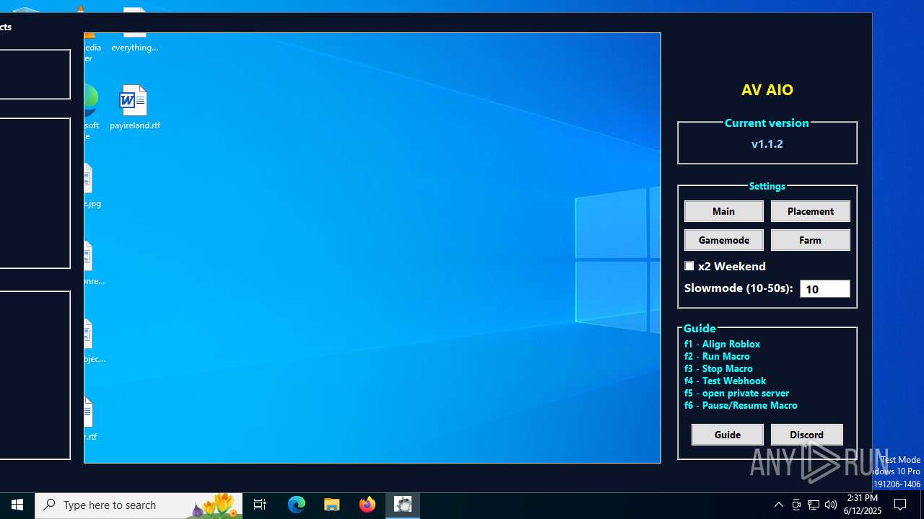924x519 pixels.
Task: Click the 'f6 - Pause/Resume Macro' line
Action: coord(741,405)
